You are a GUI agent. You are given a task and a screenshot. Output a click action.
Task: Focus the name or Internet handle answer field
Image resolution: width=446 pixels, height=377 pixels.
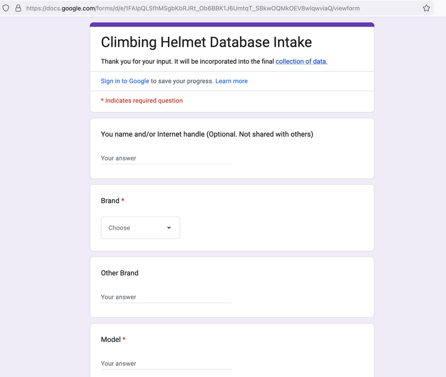click(166, 158)
